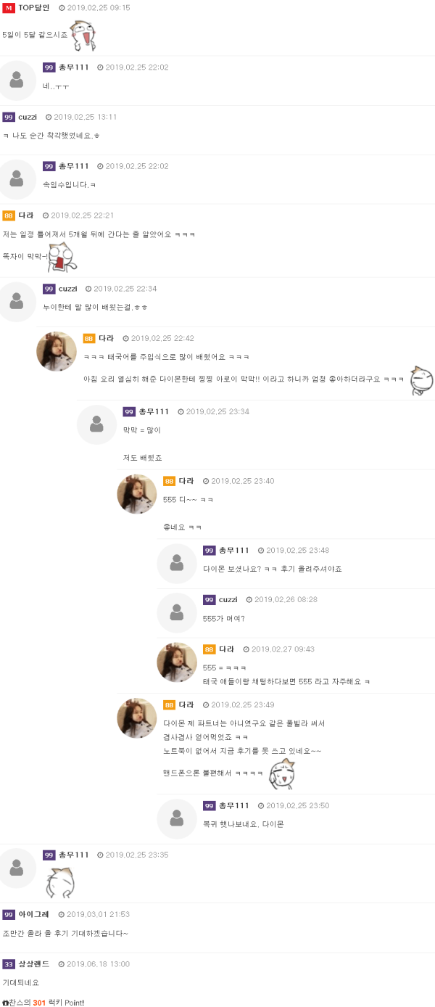The image size is (435, 1007).
Task: Open TOP달인's user profile name
Action: [x=33, y=7]
